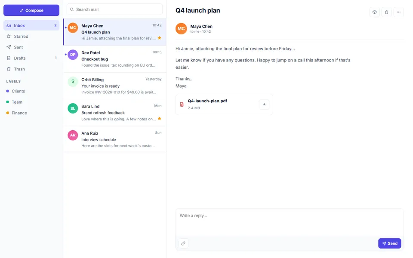Image resolution: width=413 pixels, height=258 pixels.
Task: Click the MC avatar in the message list
Action: pyautogui.click(x=73, y=28)
